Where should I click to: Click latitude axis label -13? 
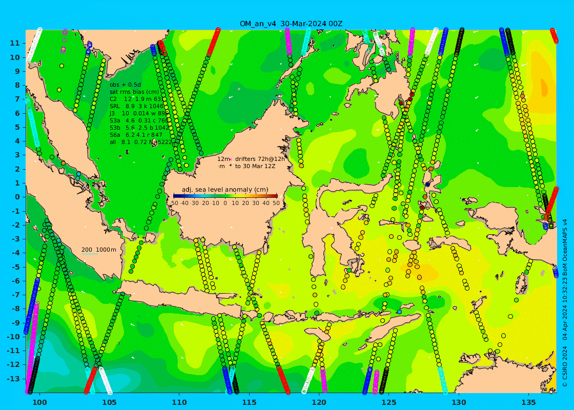pyautogui.click(x=13, y=378)
